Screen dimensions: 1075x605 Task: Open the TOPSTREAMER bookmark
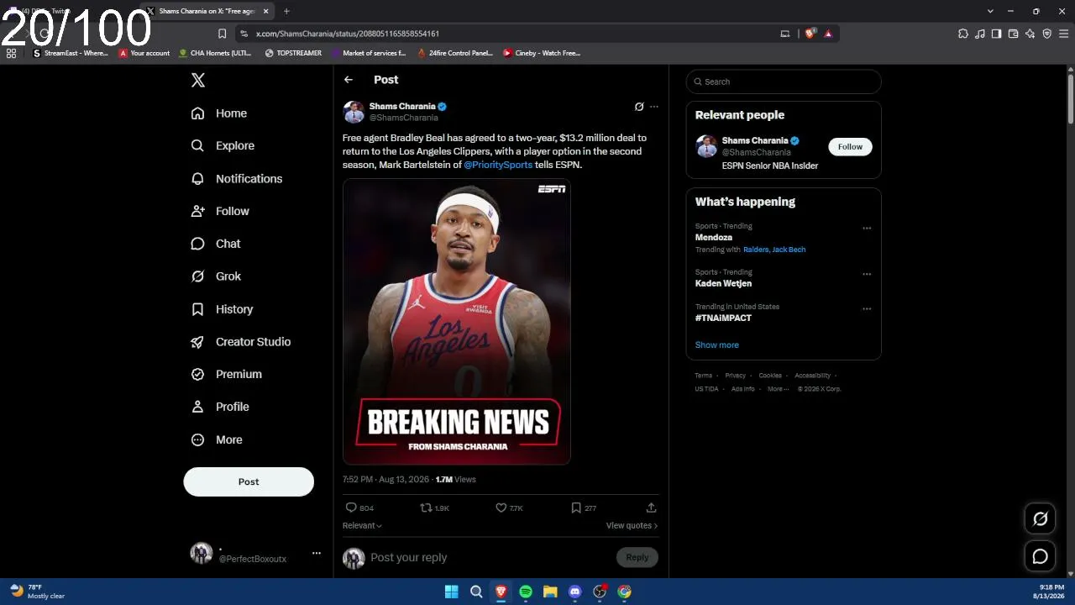(293, 53)
